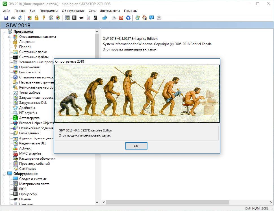
Task: Click the Save floppy disk toolbar icon
Action: (6, 17)
